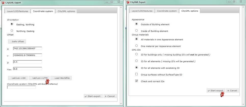This screenshot has height=107, width=246.
Task: Click the Yaw input field
Action: pos(28,69)
